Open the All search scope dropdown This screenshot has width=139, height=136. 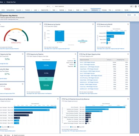pos(48,6)
